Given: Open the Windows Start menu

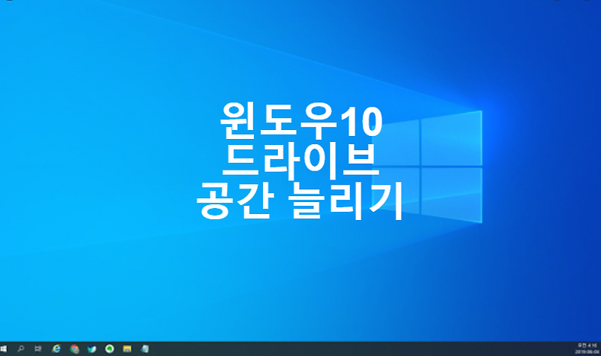Looking at the screenshot, I should 4,348.
